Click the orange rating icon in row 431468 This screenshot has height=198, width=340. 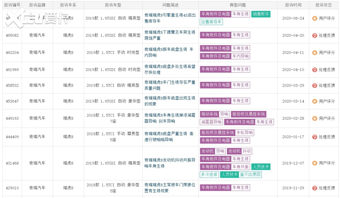point(314,163)
